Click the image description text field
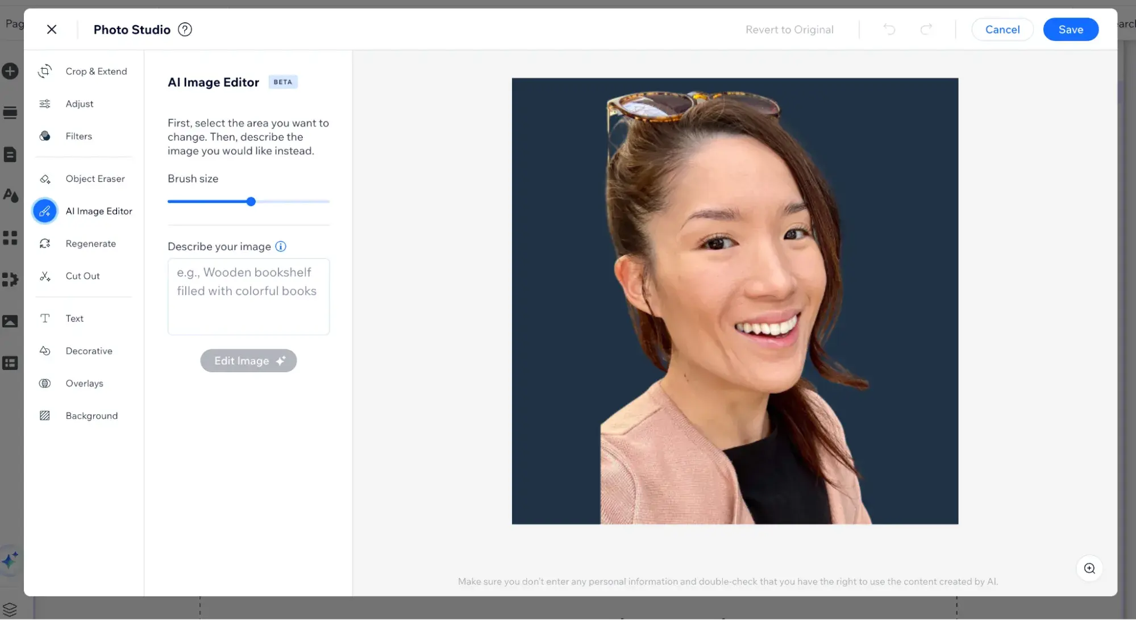The image size is (1136, 620). coord(248,296)
